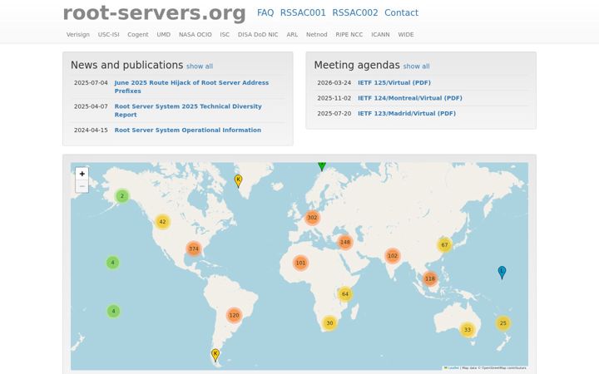Click the Netnod operator link

pyautogui.click(x=317, y=34)
